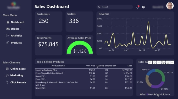Copy the Total Sales visual

(x=154, y=63)
